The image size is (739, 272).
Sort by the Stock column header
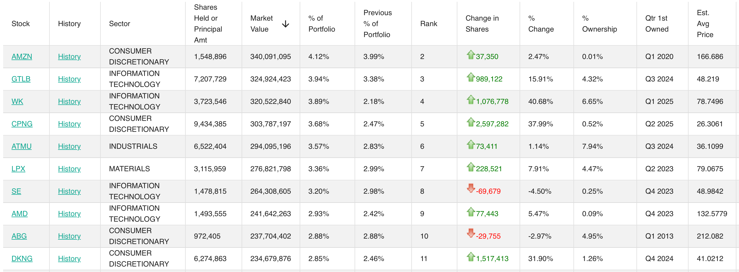[x=21, y=24]
